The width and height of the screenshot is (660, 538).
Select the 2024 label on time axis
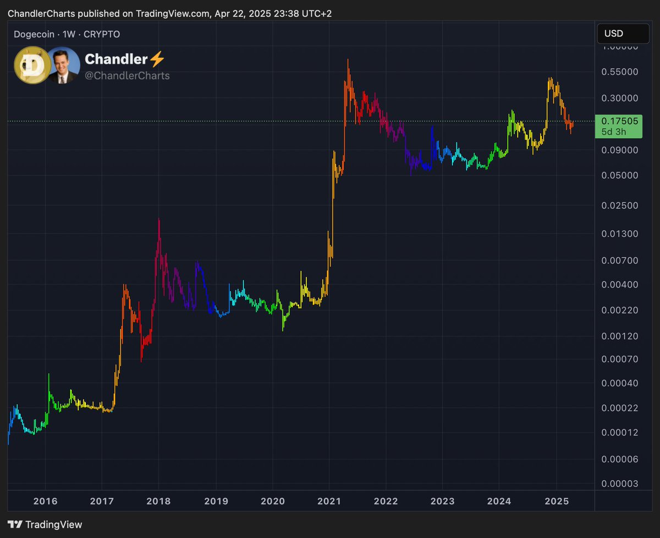coord(499,502)
